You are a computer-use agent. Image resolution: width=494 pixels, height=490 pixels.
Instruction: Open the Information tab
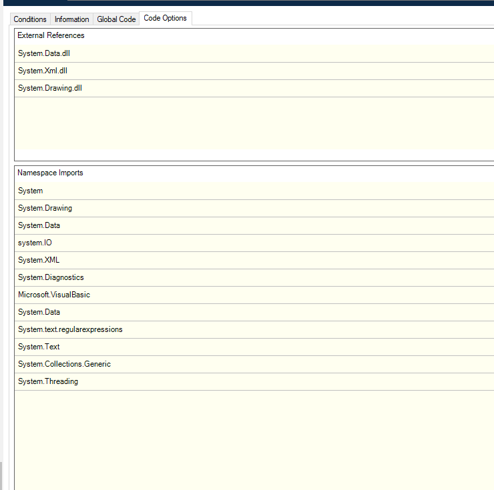click(x=71, y=19)
